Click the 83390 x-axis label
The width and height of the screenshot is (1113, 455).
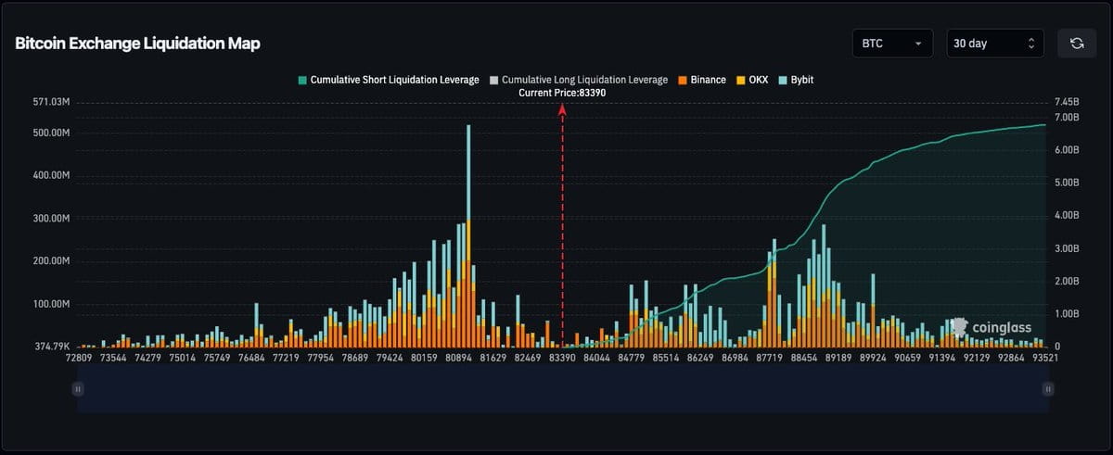tap(562, 357)
